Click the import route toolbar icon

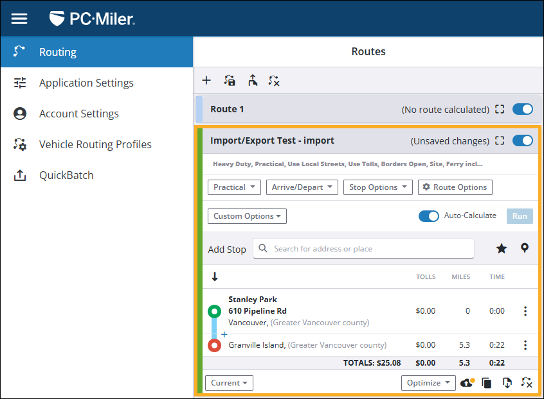pyautogui.click(x=253, y=80)
